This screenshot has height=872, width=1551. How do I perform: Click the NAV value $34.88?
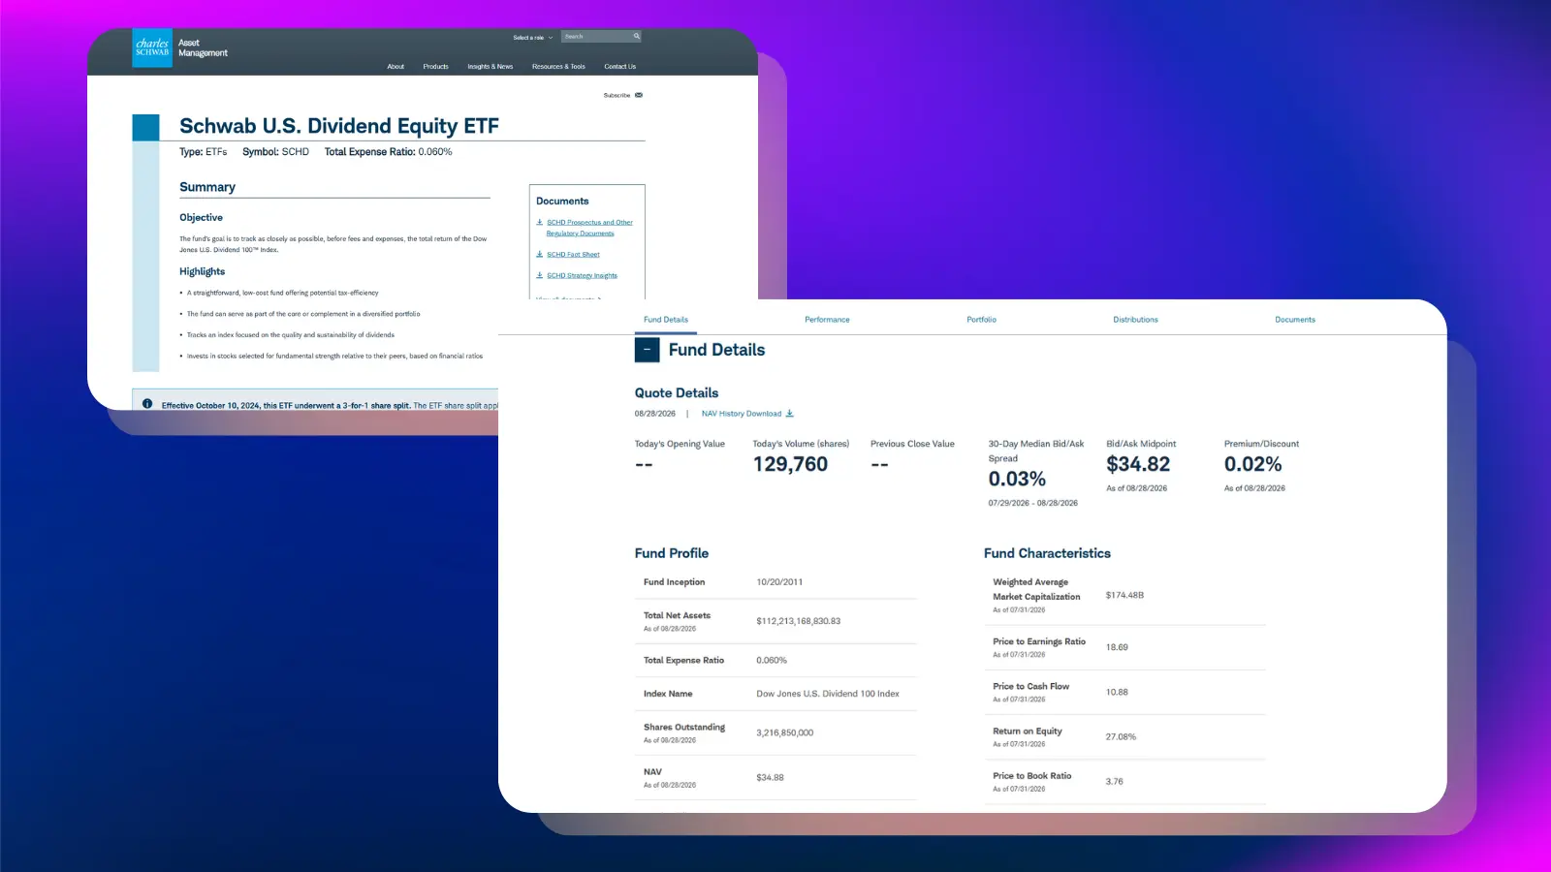(770, 777)
